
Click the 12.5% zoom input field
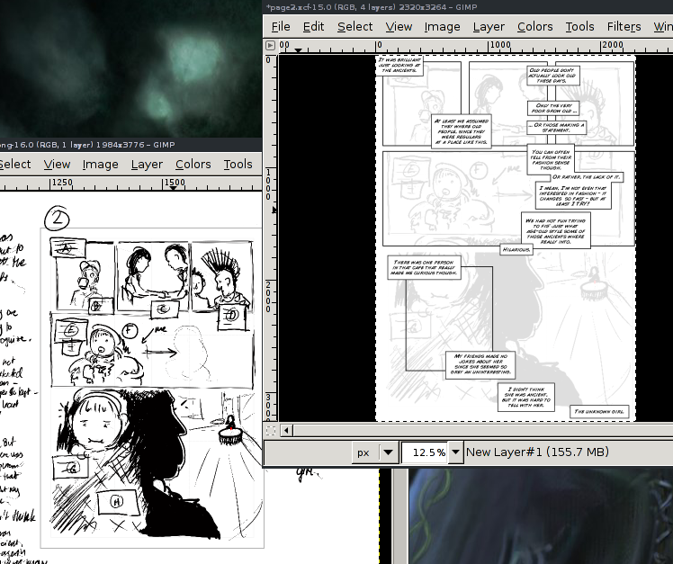click(426, 452)
